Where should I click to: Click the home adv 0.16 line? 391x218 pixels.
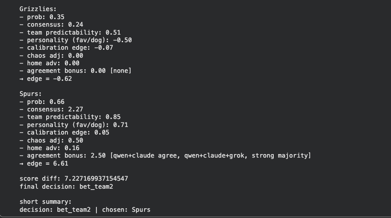[49, 148]
